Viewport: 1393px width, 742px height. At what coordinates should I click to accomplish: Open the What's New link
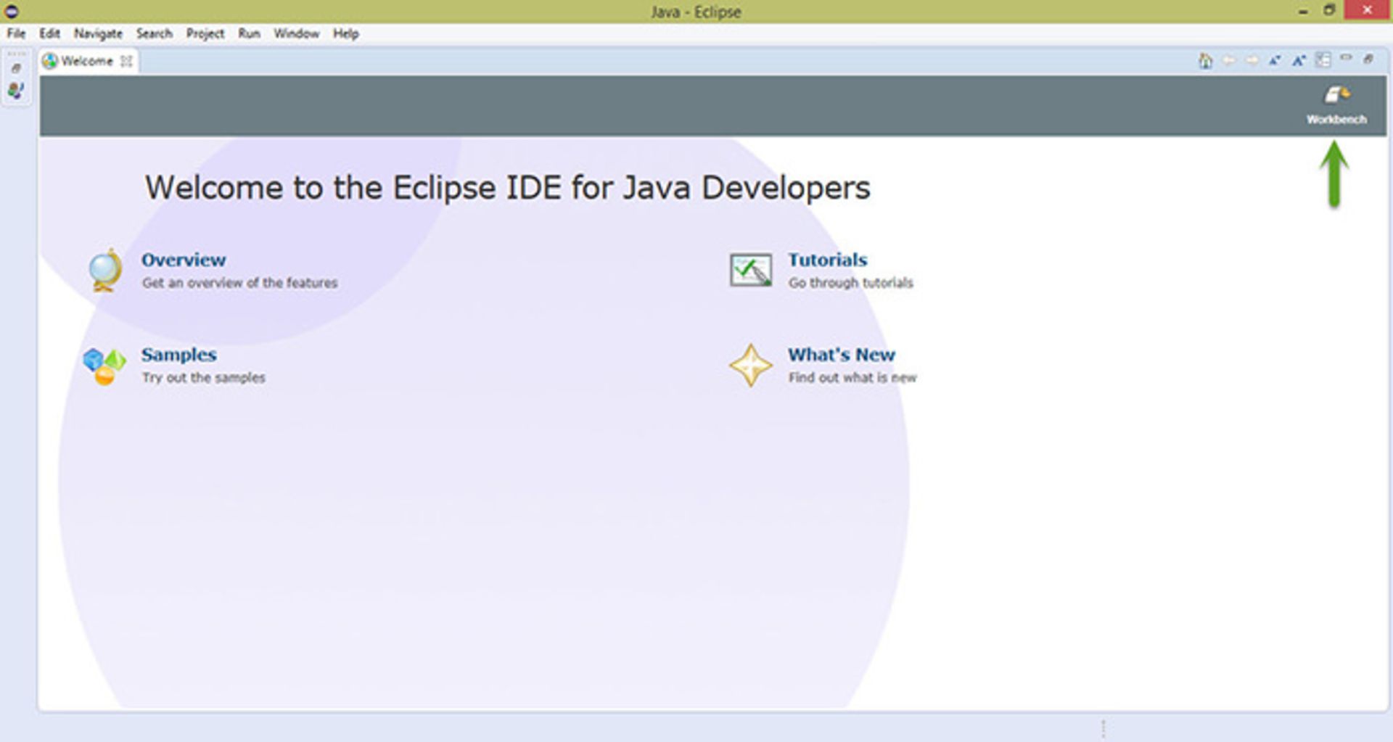(842, 355)
